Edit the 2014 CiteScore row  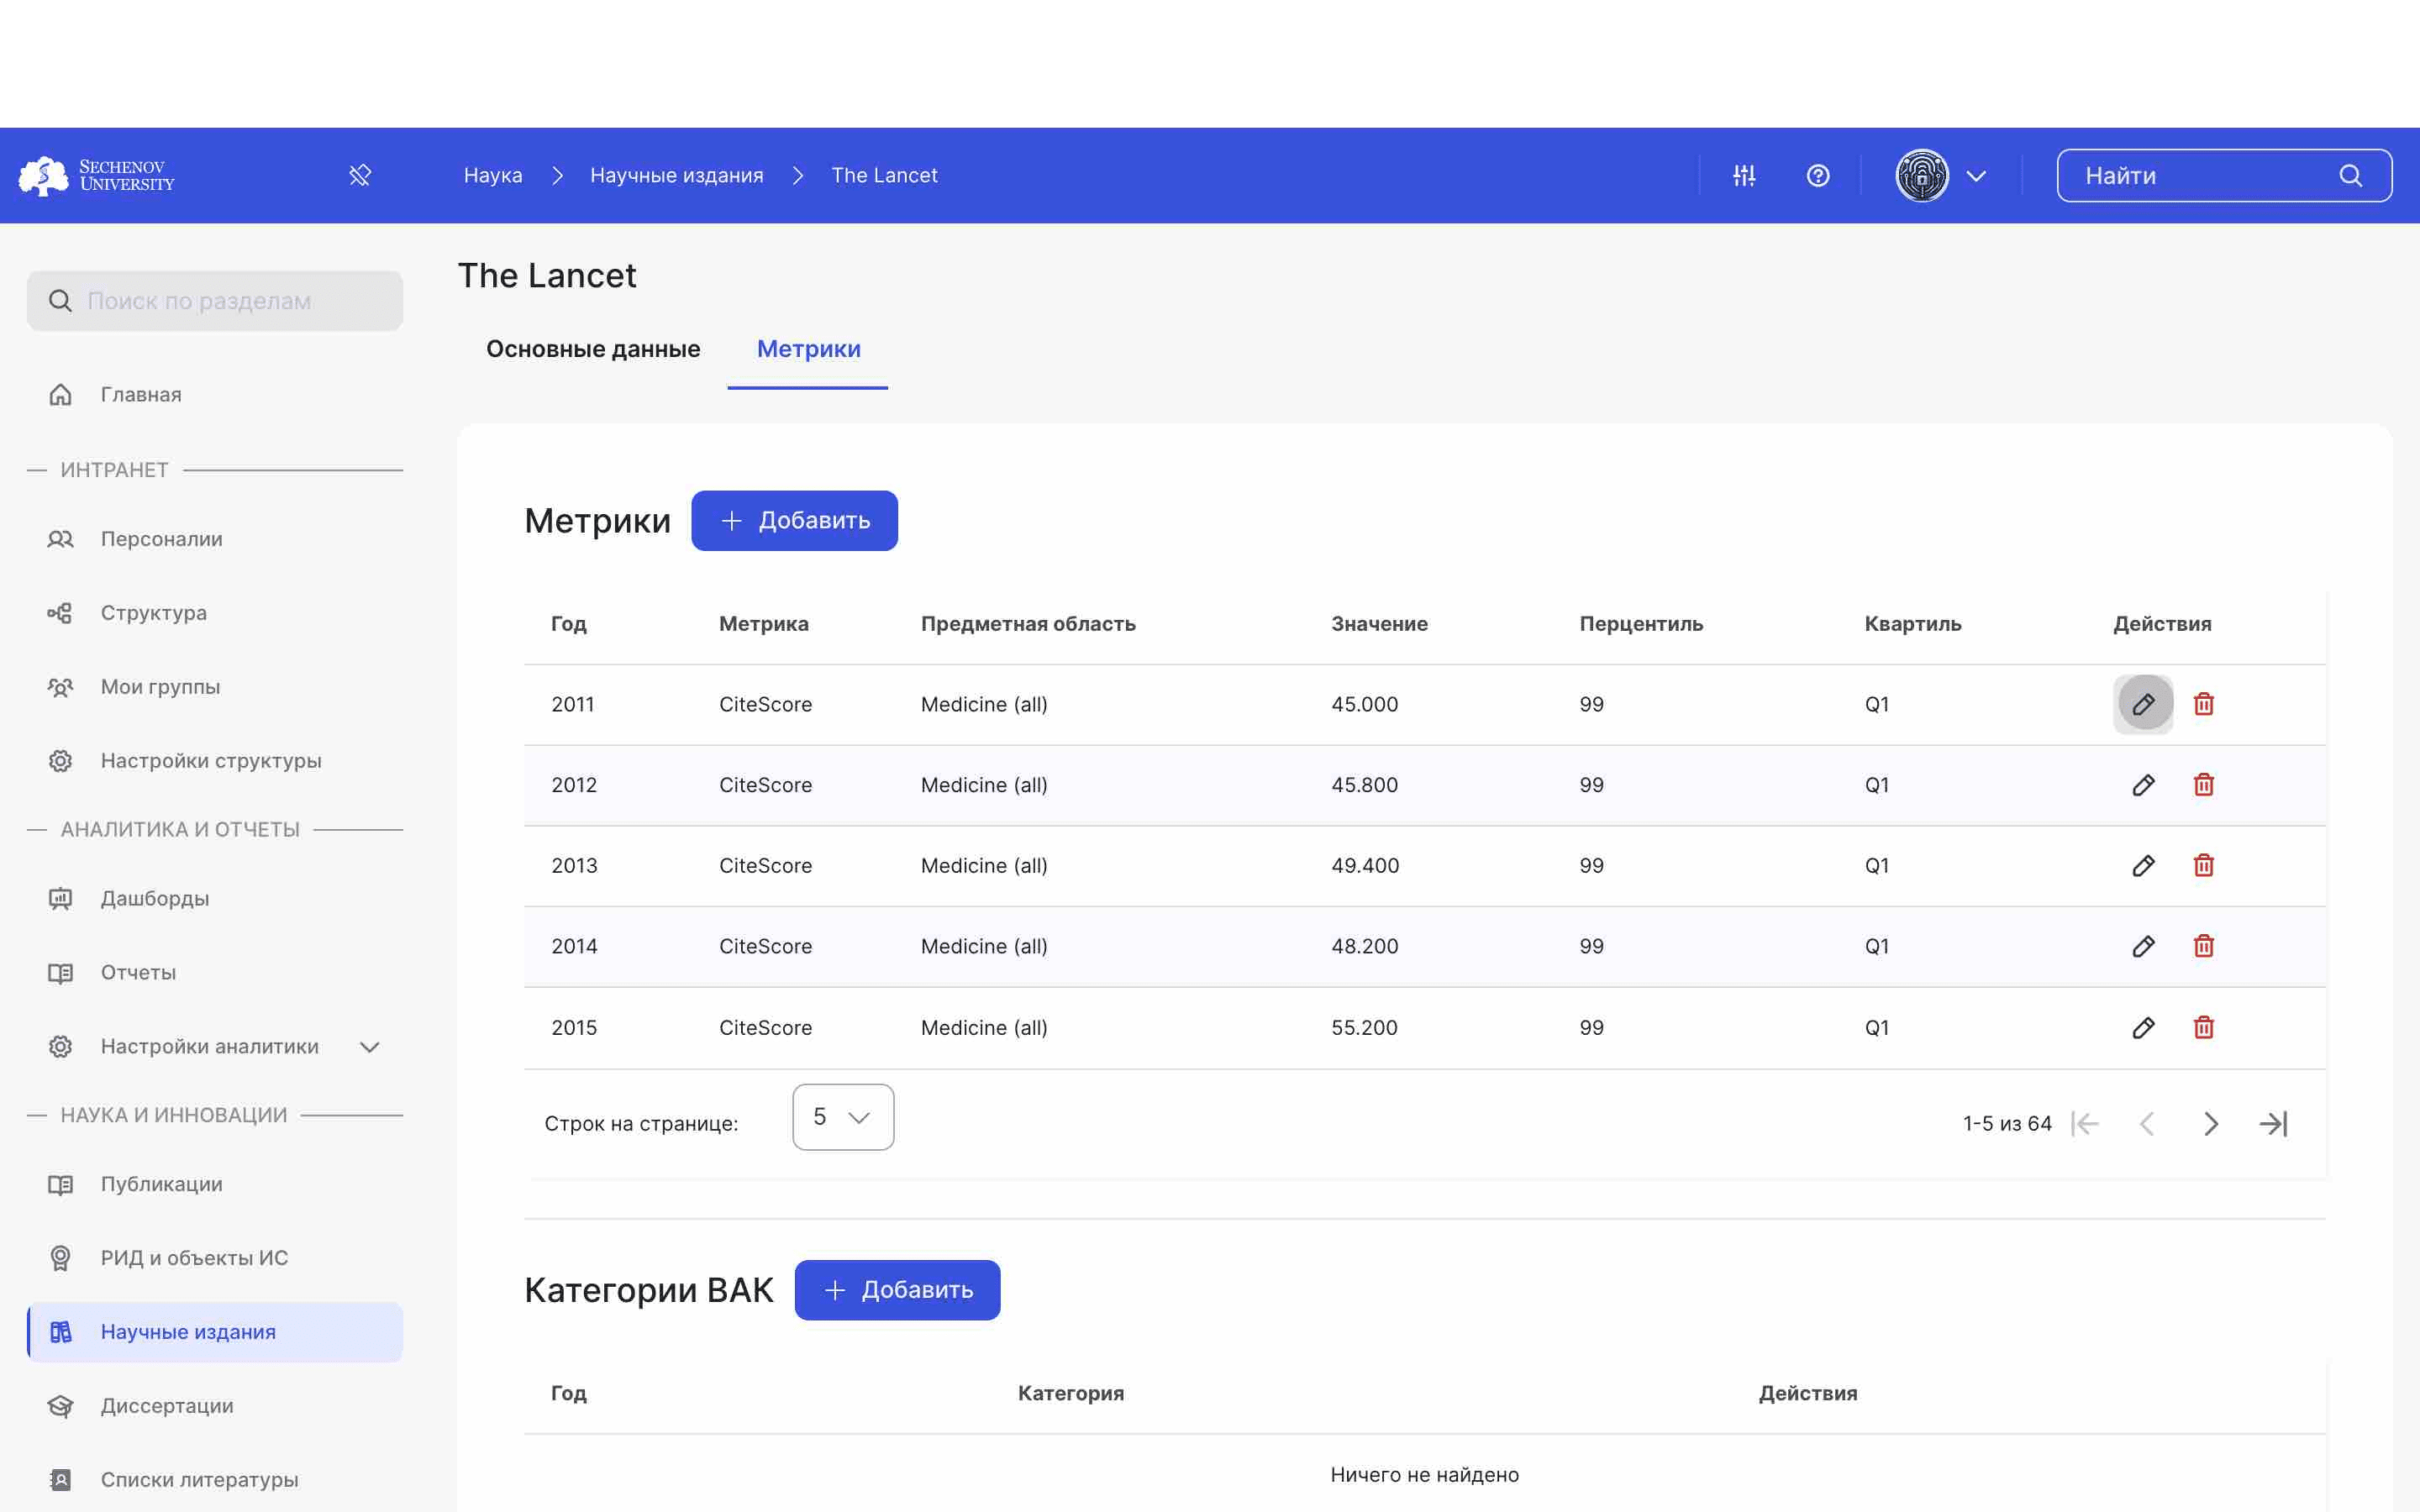click(x=2143, y=947)
